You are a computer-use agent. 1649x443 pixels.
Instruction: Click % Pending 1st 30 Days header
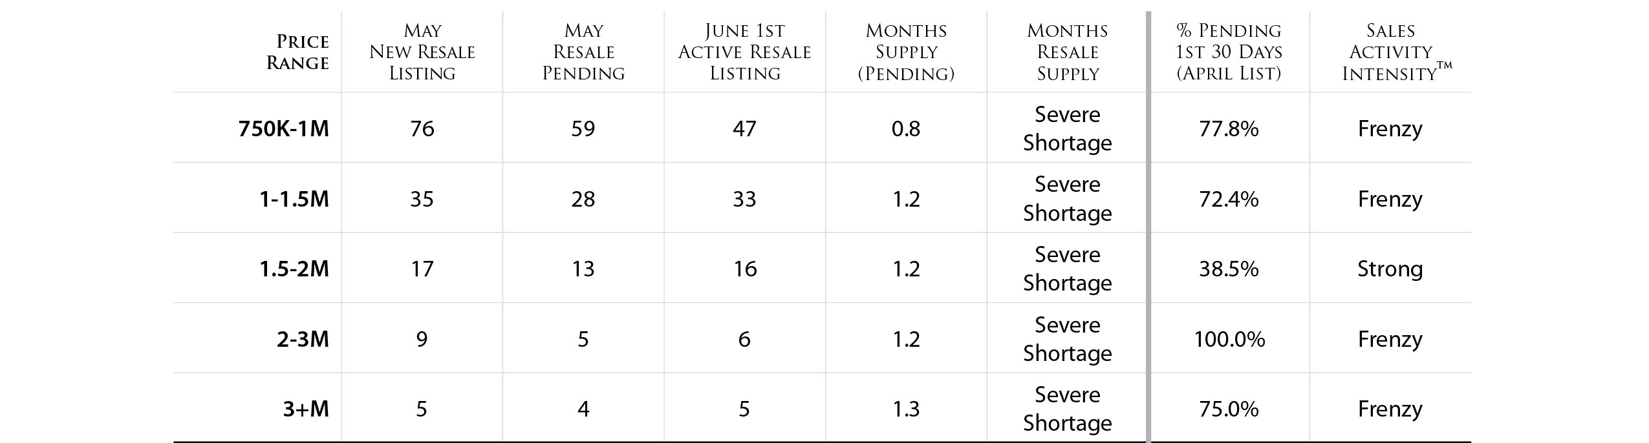coord(1229,52)
